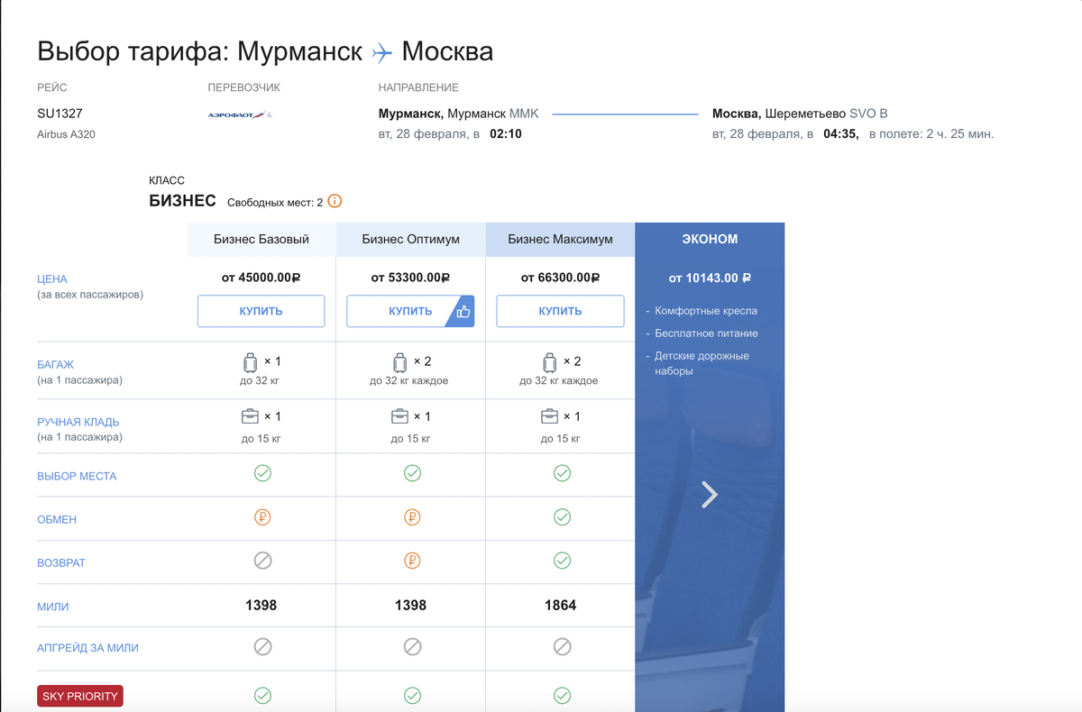Viewport: 1082px width, 712px height.
Task: Click the АПГРЕЙД ЗА МИЛИ row label
Action: 88,648
